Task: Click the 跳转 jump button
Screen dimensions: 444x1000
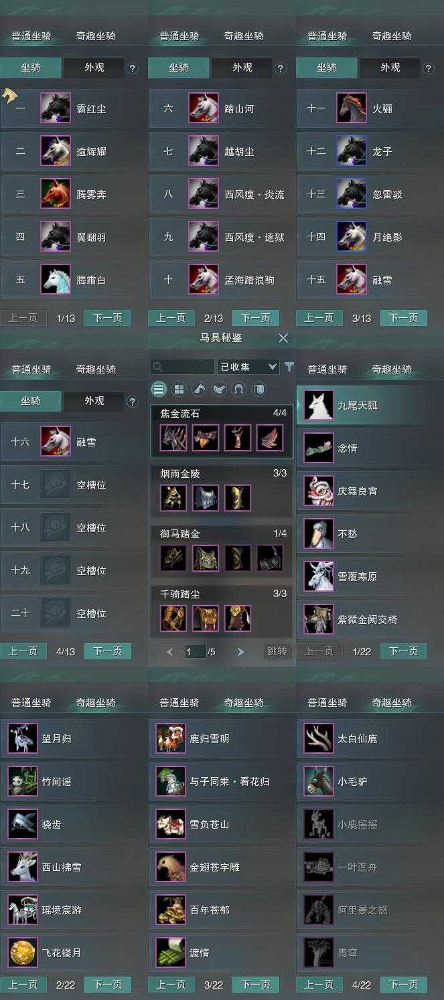Action: (x=277, y=651)
